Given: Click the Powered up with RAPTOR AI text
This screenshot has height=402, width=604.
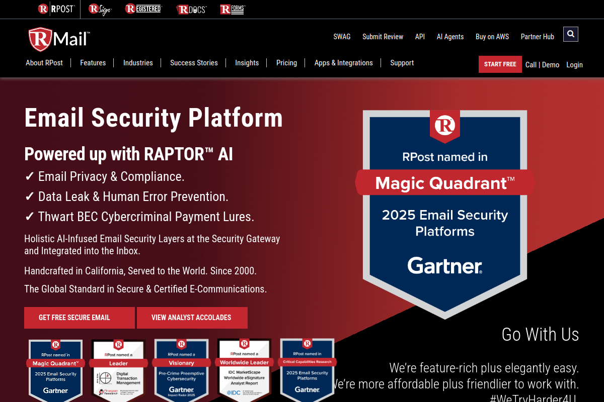Looking at the screenshot, I should pyautogui.click(x=129, y=154).
